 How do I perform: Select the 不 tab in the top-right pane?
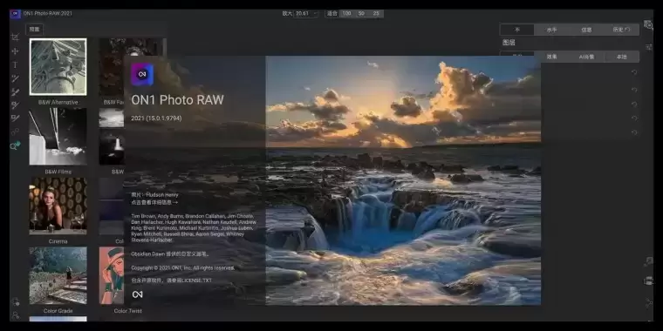(517, 30)
